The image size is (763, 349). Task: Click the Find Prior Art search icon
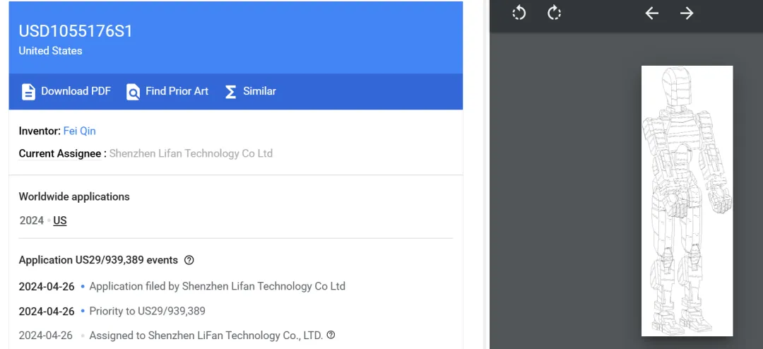pyautogui.click(x=133, y=92)
